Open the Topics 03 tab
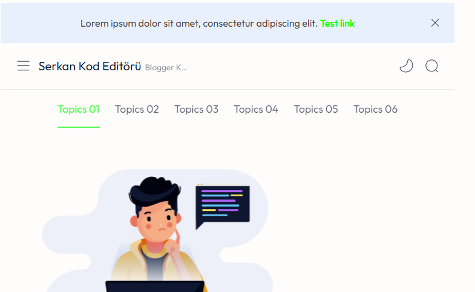This screenshot has width=475, height=292. [x=196, y=109]
